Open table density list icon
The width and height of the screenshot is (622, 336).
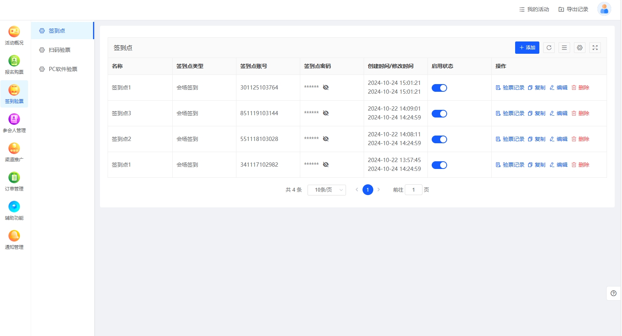pyautogui.click(x=564, y=48)
